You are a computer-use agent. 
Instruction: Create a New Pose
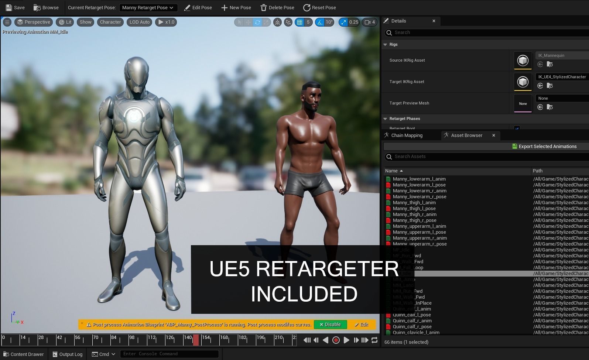tap(236, 7)
